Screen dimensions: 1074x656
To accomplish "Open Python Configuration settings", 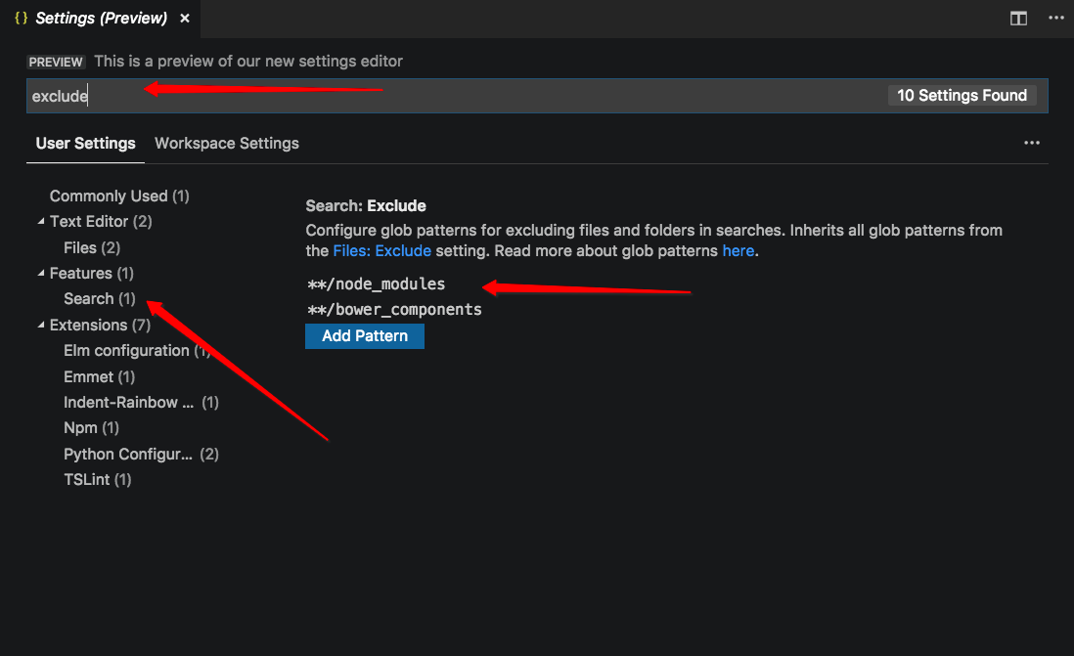I will [x=128, y=454].
